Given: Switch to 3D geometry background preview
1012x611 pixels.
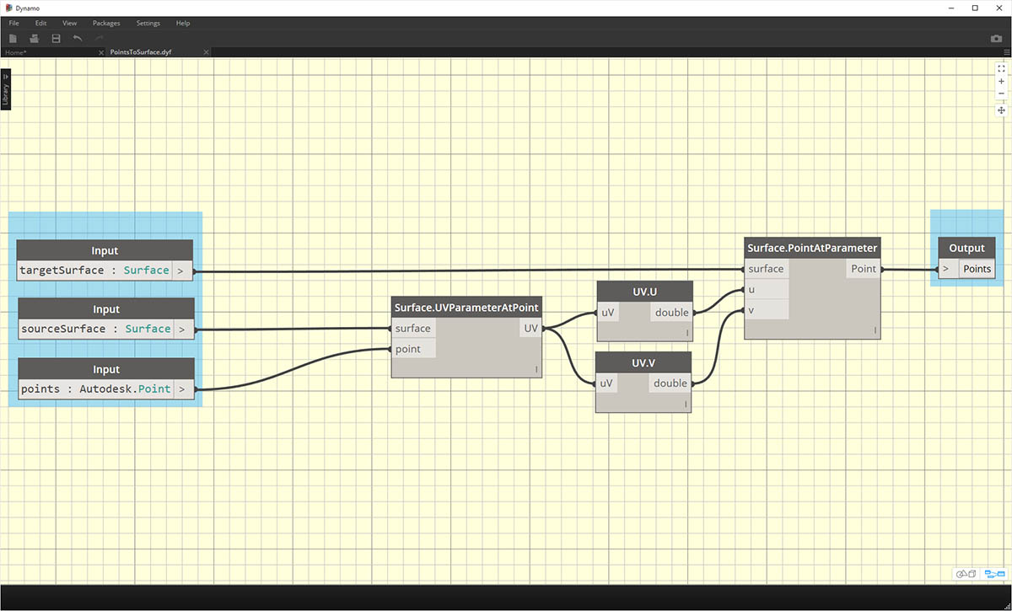Looking at the screenshot, I should click(x=965, y=574).
